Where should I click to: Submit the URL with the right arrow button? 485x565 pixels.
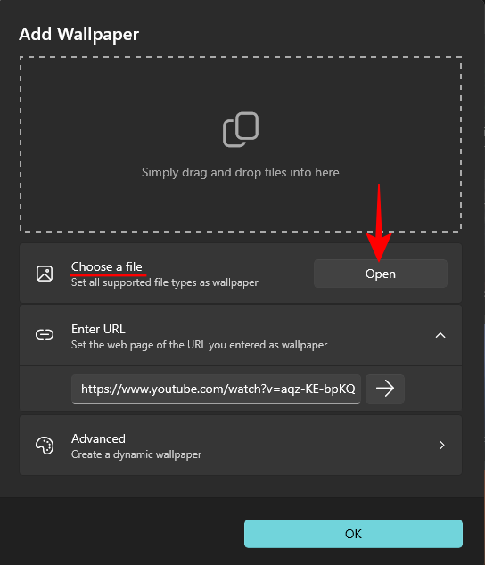coord(385,389)
